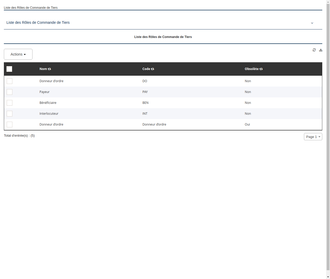
Task: Download the list as a file
Action: tap(321, 50)
